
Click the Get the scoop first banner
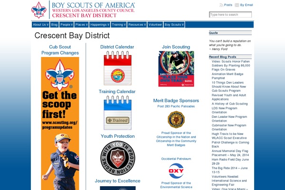tap(60, 123)
